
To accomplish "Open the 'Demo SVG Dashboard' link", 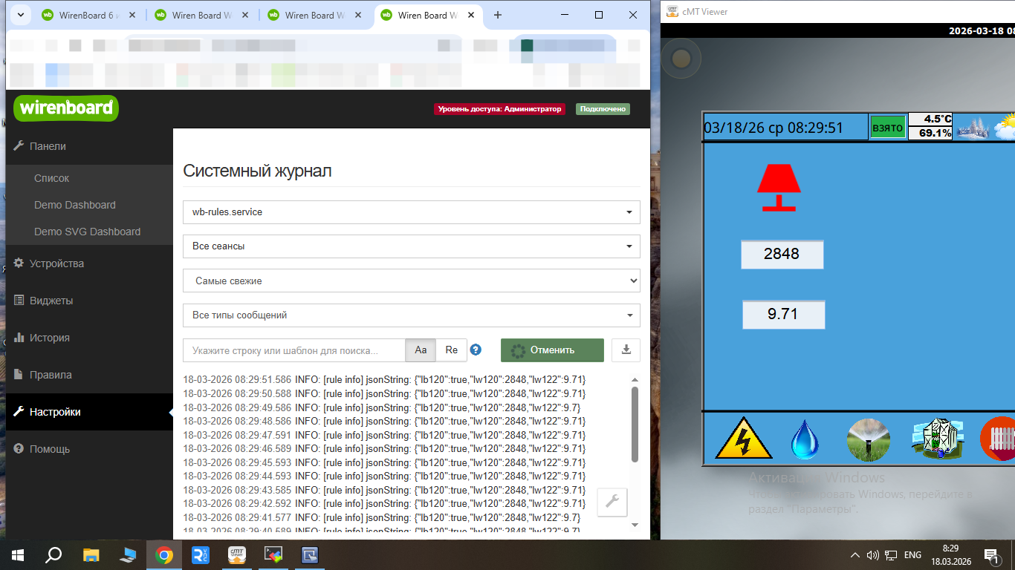I will tap(87, 232).
